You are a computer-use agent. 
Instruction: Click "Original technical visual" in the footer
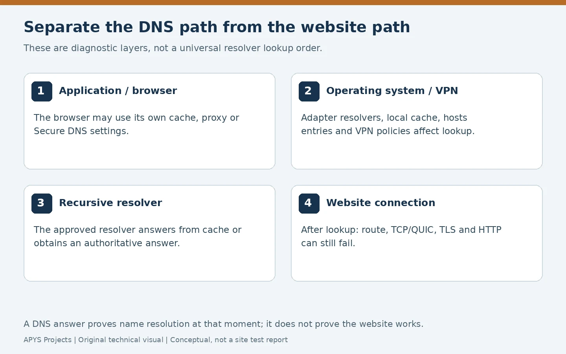click(121, 340)
